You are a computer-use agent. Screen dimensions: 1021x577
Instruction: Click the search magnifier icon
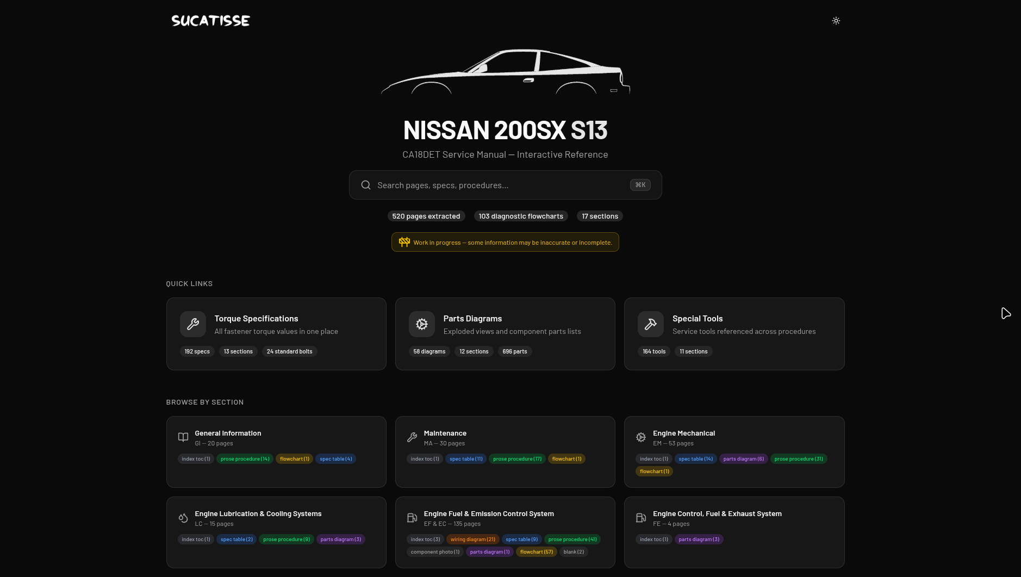[366, 185]
